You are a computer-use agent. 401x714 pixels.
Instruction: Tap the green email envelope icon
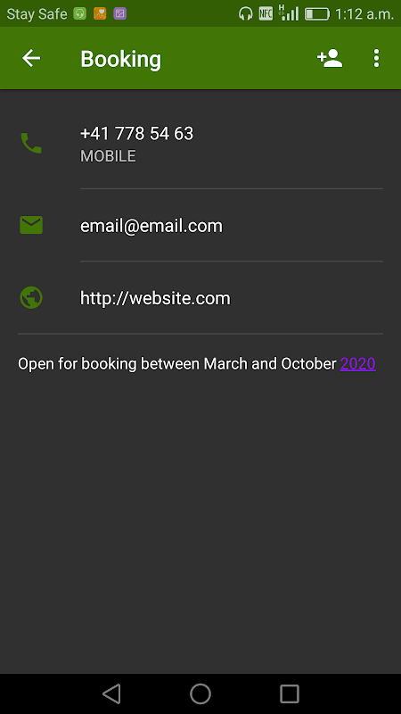[31, 225]
